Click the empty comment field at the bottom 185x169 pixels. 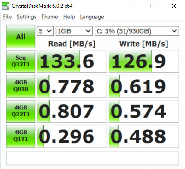coord(93,158)
